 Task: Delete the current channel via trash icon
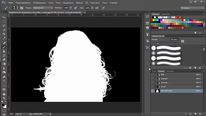click(200, 114)
